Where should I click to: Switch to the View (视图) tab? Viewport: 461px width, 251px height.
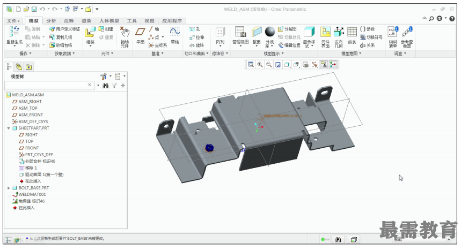[x=149, y=21]
